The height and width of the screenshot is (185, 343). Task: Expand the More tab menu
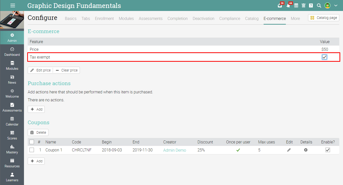coord(295,18)
